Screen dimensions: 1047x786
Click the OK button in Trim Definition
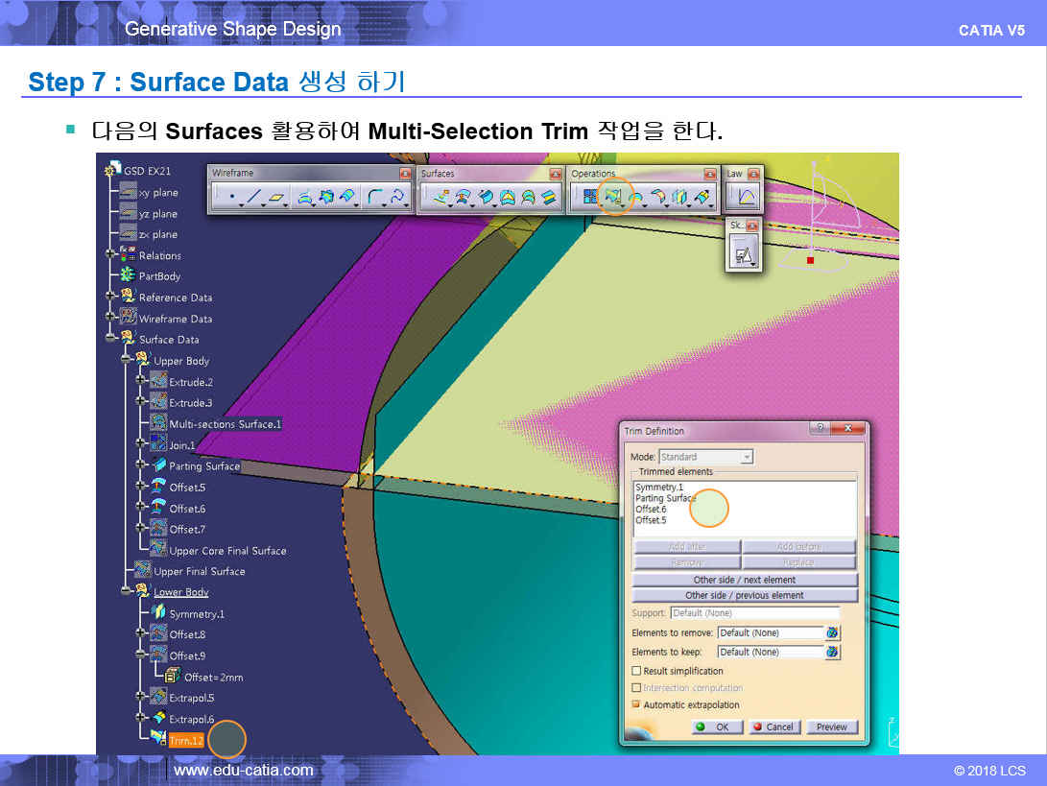713,726
